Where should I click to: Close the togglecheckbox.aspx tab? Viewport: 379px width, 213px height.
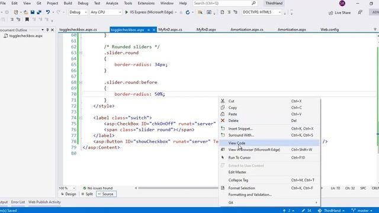pos(154,30)
